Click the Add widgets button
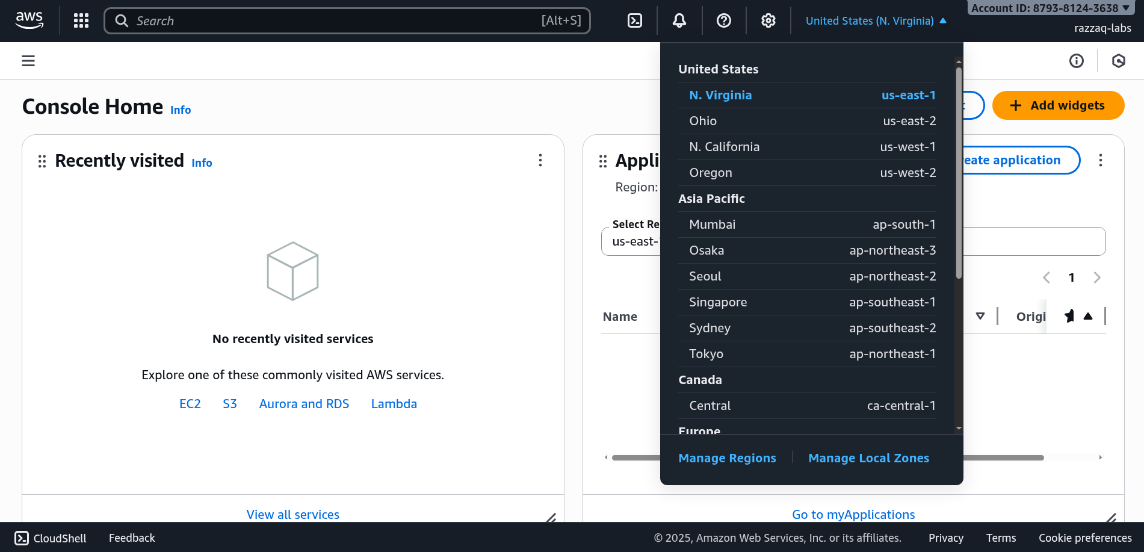The width and height of the screenshot is (1144, 552). click(x=1058, y=105)
